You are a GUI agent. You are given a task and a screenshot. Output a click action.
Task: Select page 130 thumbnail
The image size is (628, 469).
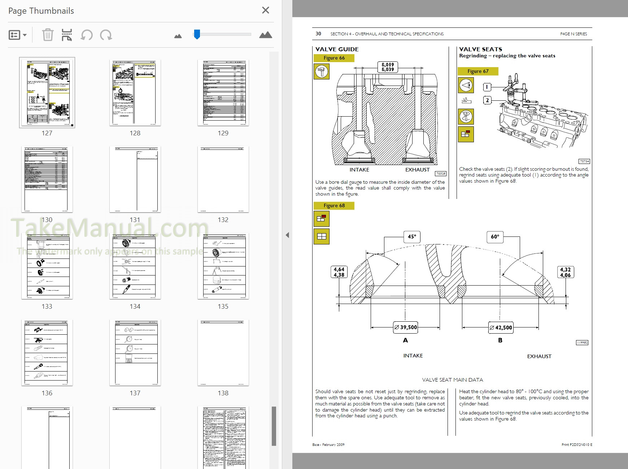point(47,179)
